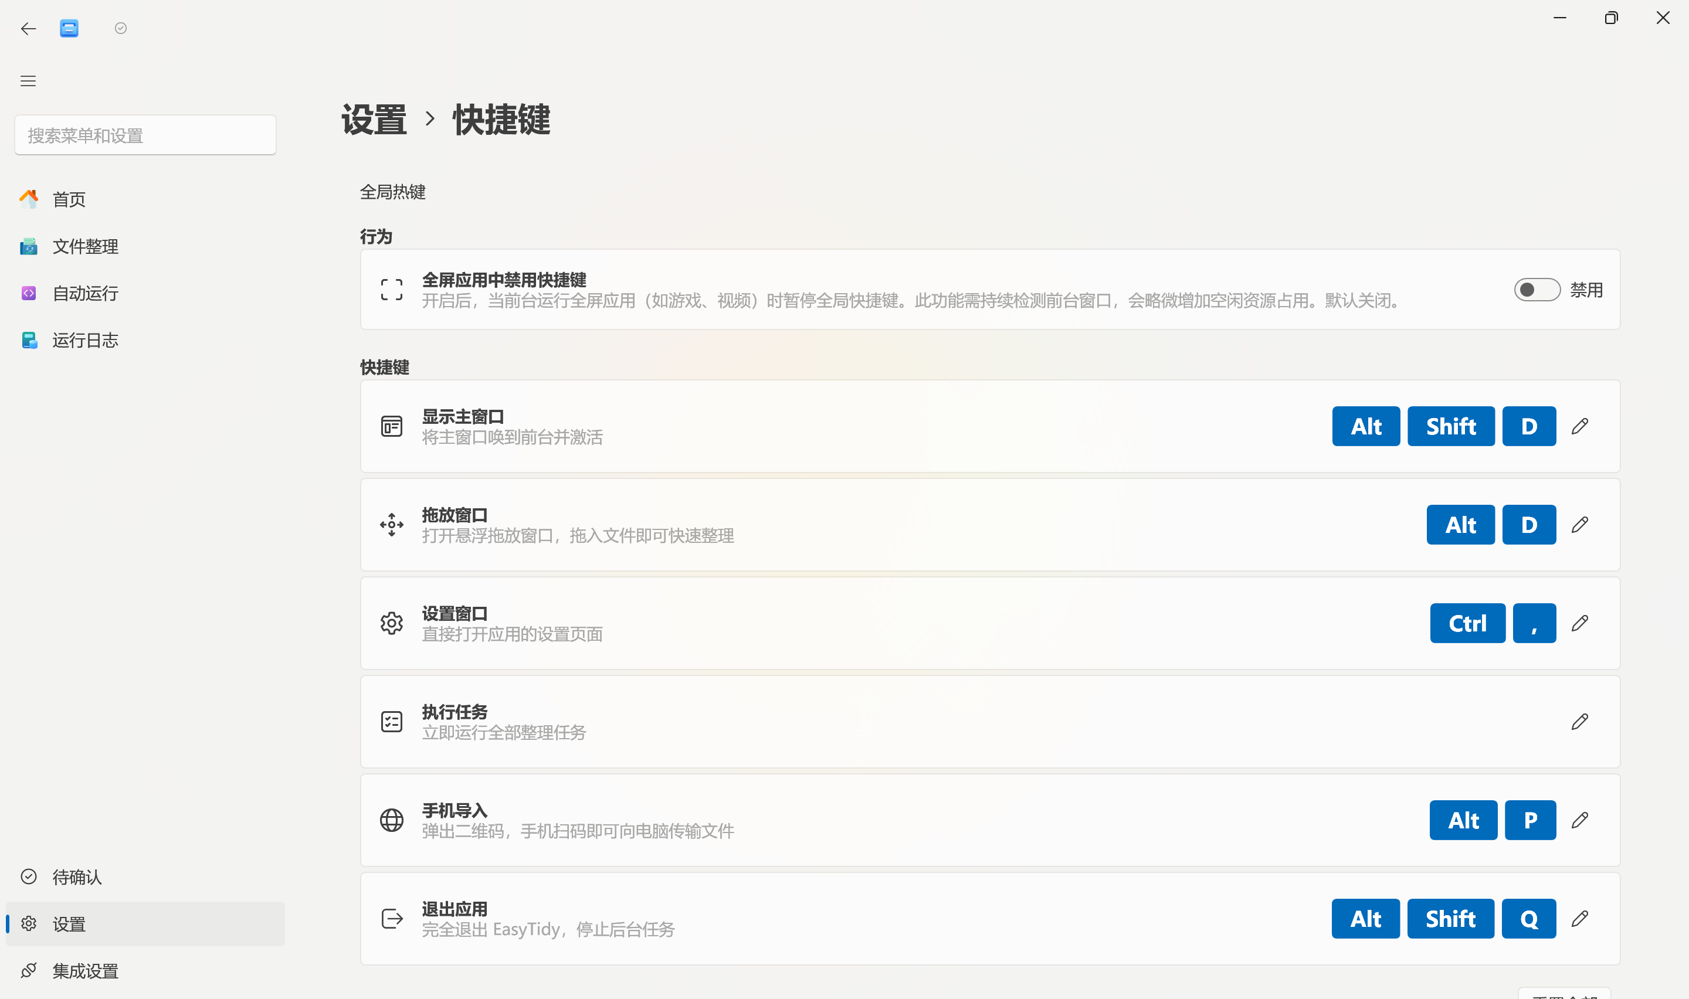Open 运行日志 log page
Screen dimensions: 1689x999
(145, 341)
